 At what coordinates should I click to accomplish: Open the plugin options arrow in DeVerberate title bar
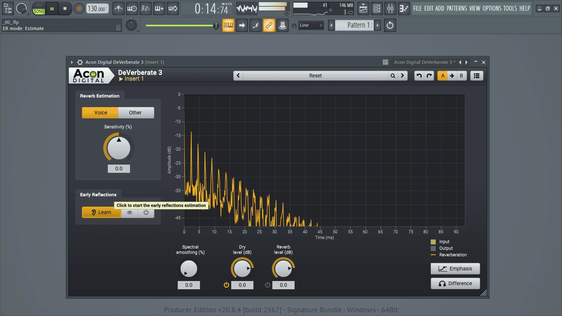click(72, 62)
